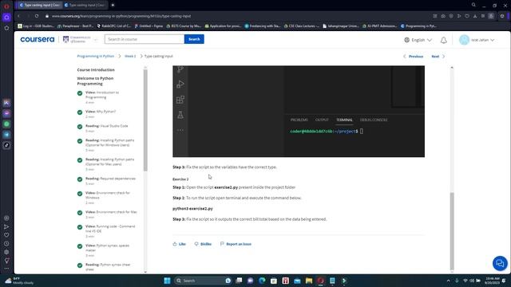511x287 pixels.
Task: Click the Search in course field
Action: (145, 39)
